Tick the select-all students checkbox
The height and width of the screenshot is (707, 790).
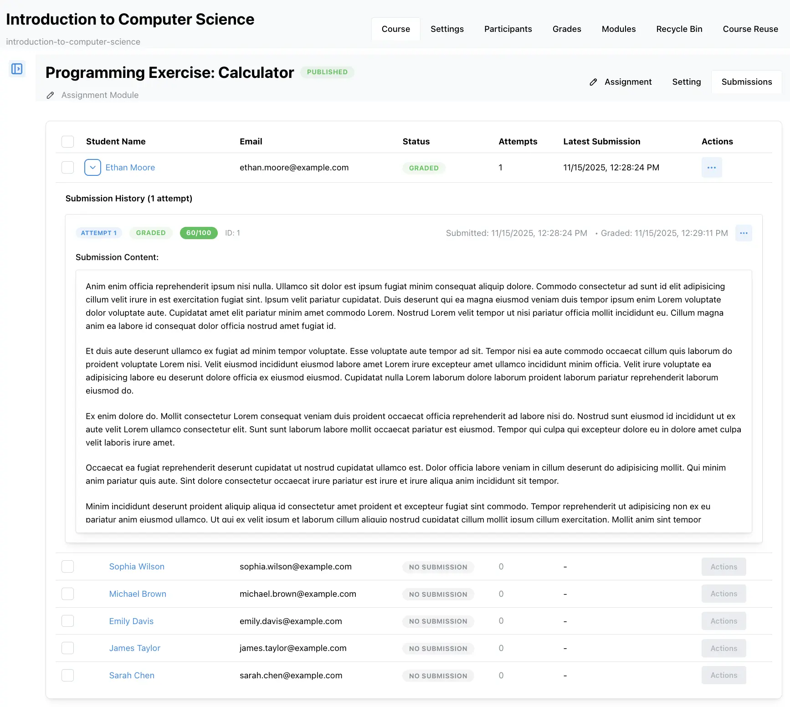click(68, 142)
